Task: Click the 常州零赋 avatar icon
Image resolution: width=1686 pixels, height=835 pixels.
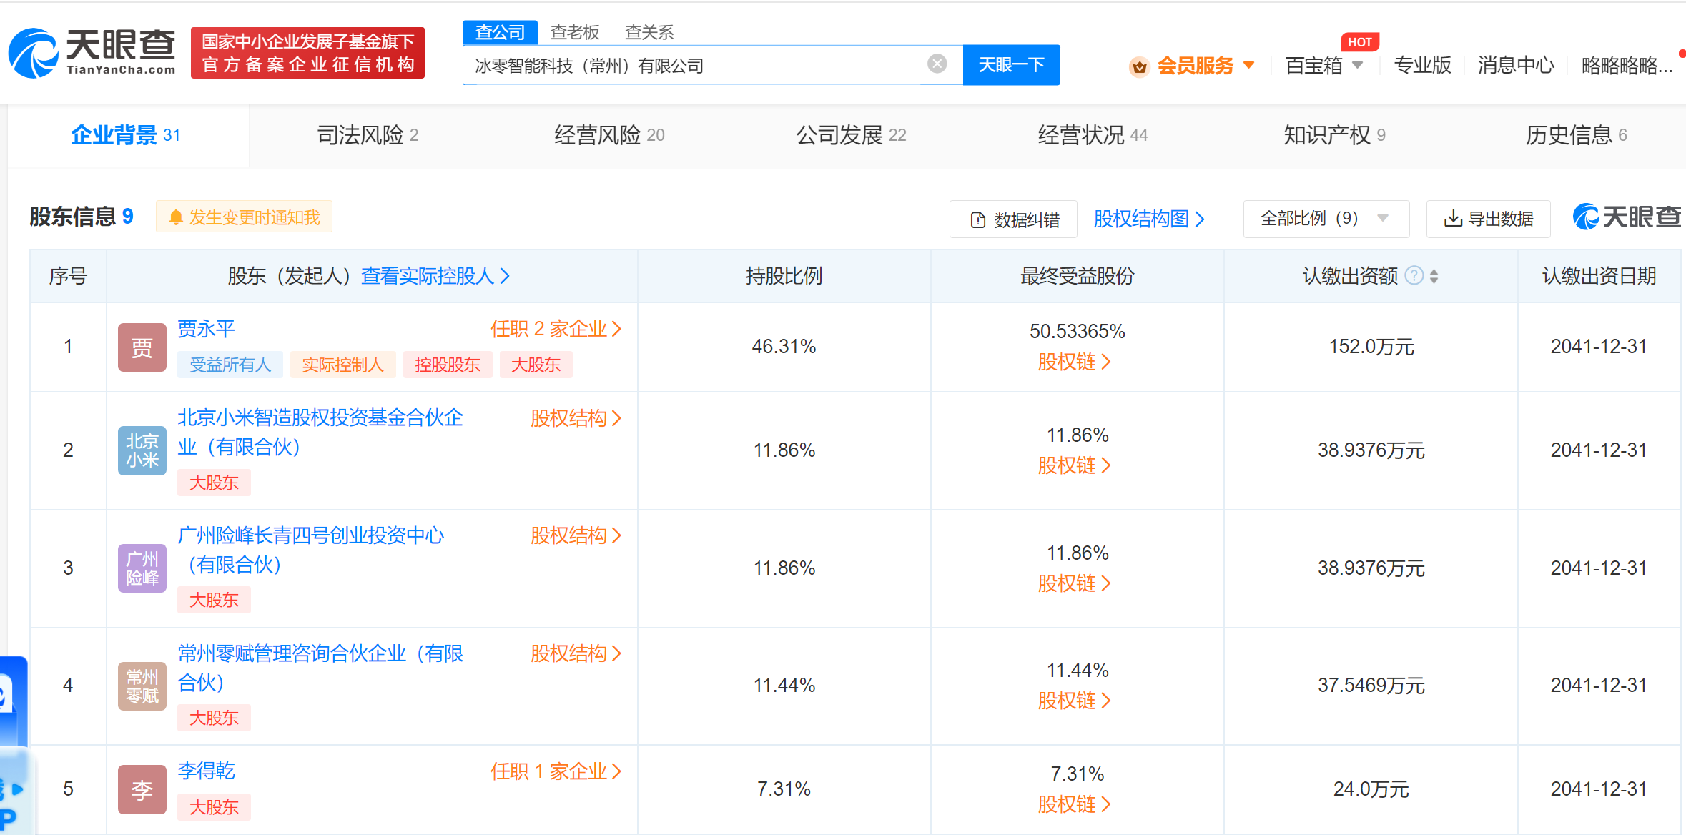Action: (x=142, y=686)
